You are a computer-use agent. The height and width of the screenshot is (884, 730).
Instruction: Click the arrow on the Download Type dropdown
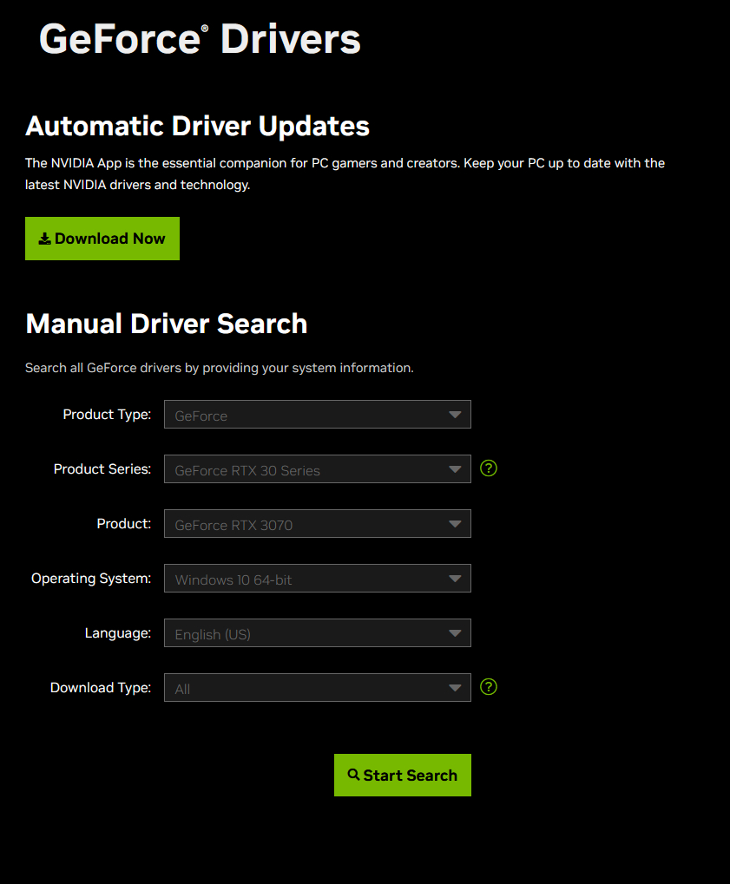point(455,688)
